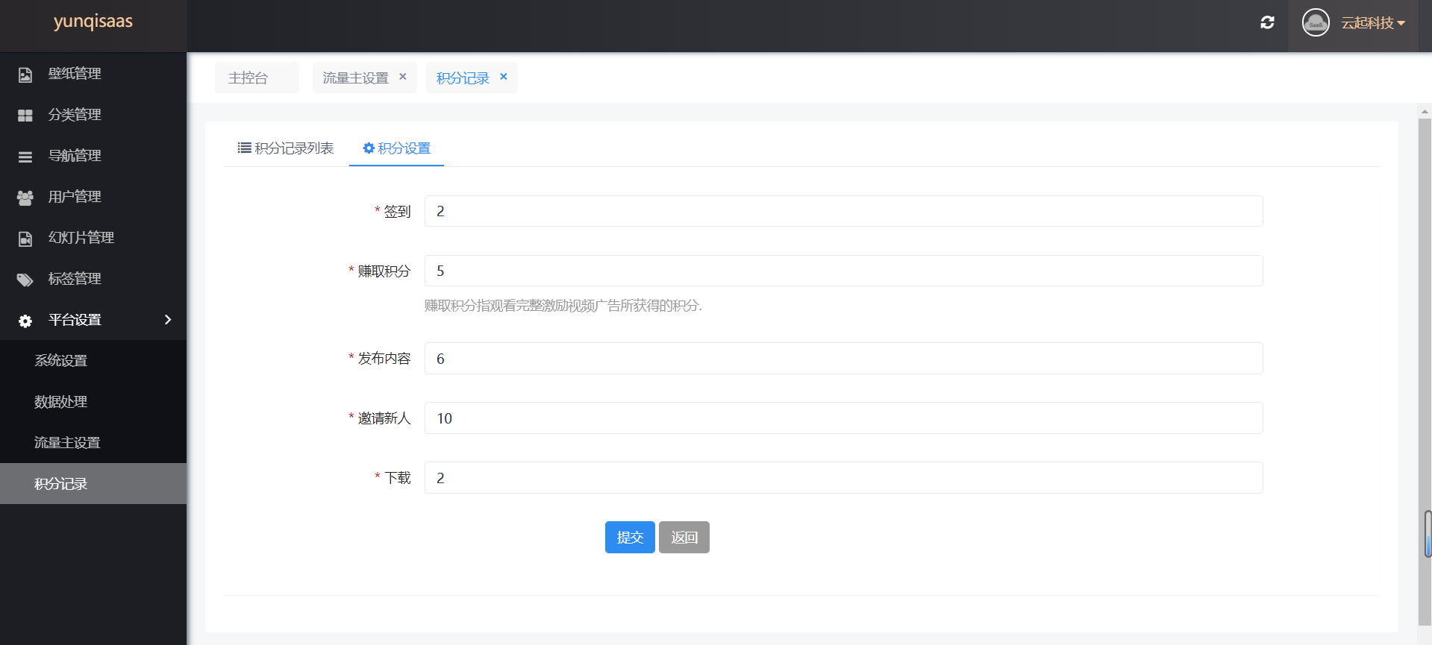Click the list icon beside 积分记录列表
Viewport: 1432px width, 645px height.
tap(244, 148)
